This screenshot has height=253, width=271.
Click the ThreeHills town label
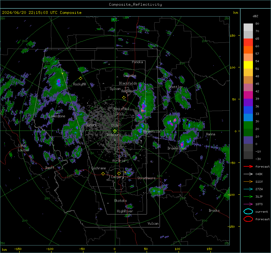point(151,131)
